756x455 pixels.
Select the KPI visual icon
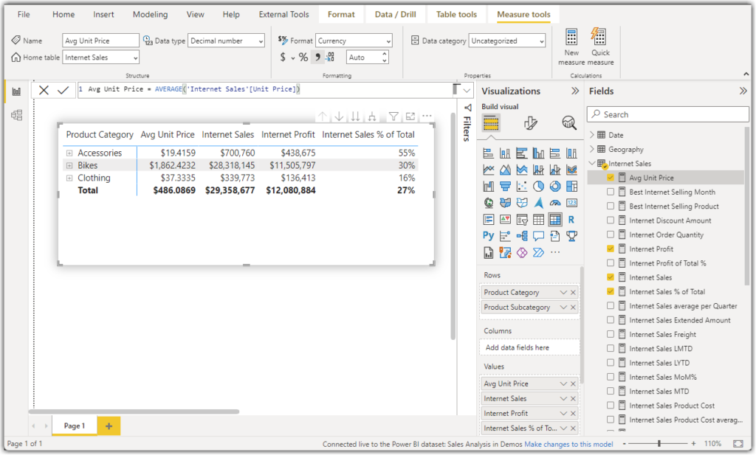click(x=505, y=220)
